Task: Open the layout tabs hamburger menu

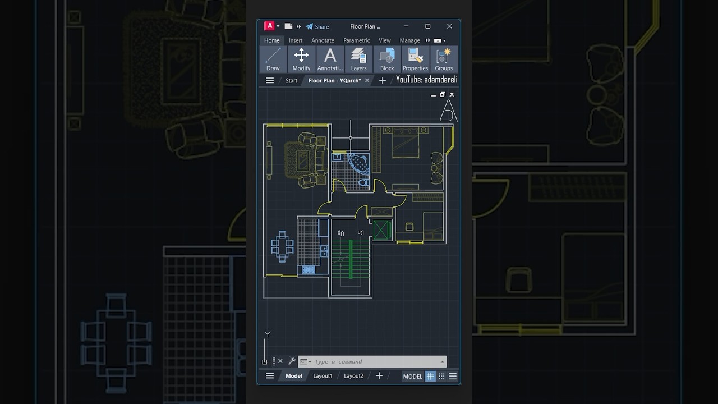Action: click(x=270, y=376)
